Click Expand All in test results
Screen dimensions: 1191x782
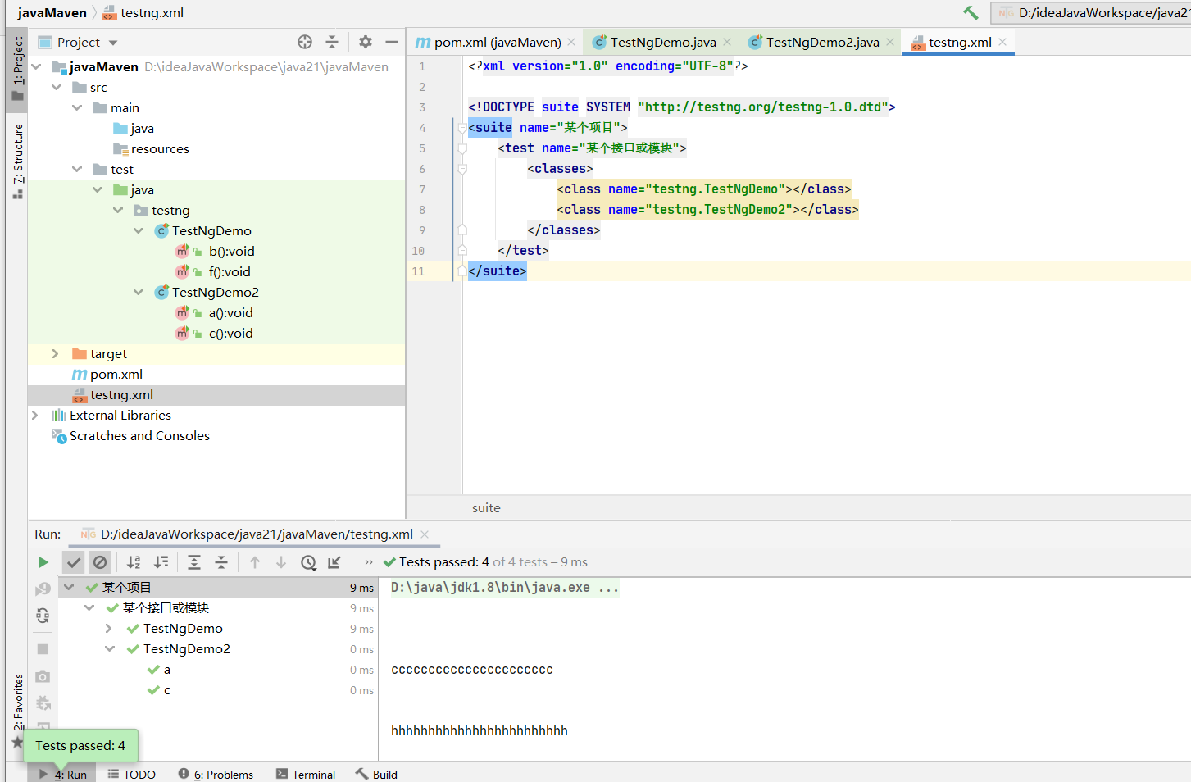point(194,562)
